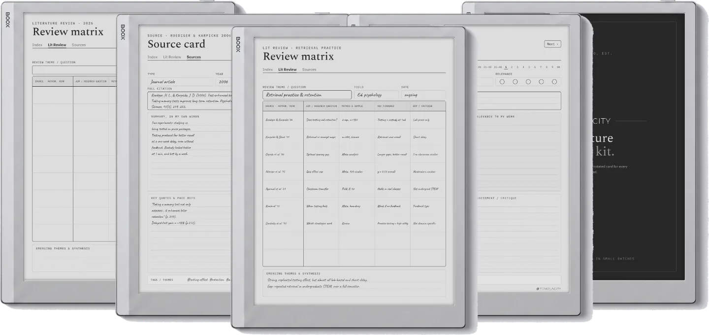Click the Tags / Themes row on Source card
709x335 pixels.
[x=191, y=280]
